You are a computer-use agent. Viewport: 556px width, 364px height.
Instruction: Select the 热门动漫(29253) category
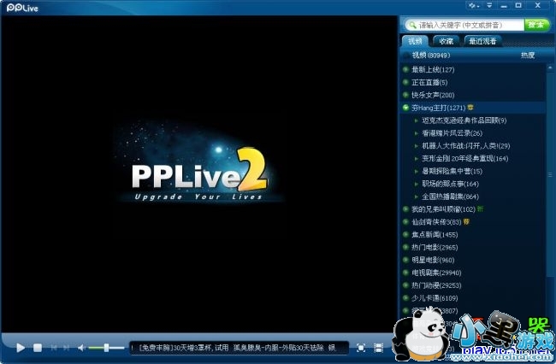436,285
